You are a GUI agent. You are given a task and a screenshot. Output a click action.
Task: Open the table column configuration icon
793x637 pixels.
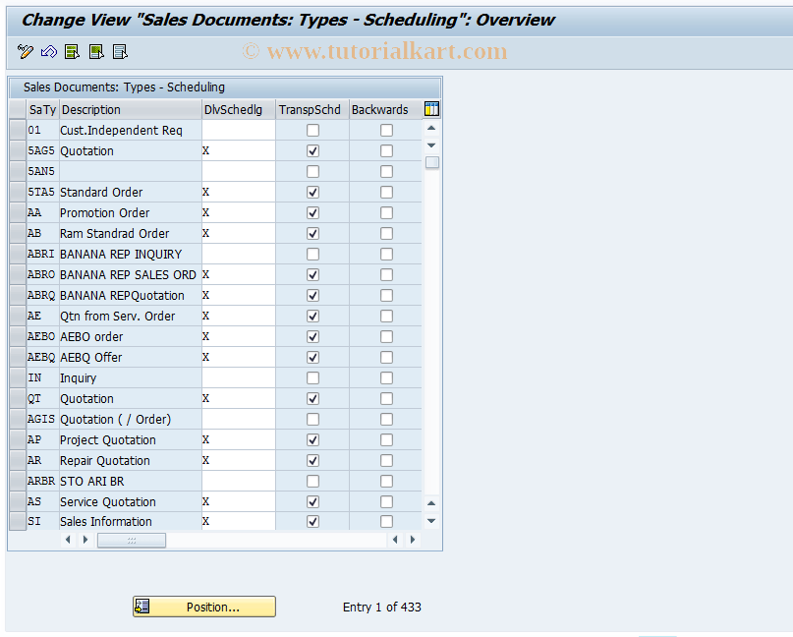[431, 109]
